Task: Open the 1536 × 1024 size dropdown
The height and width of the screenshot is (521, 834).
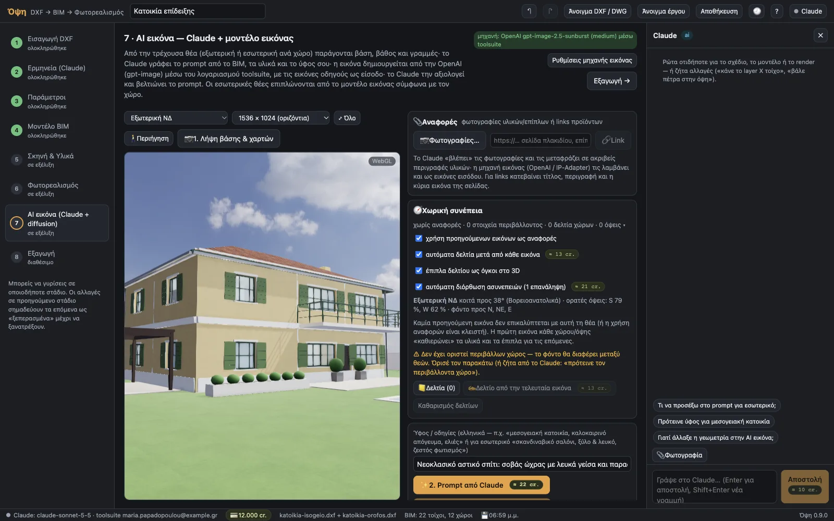Action: point(281,118)
